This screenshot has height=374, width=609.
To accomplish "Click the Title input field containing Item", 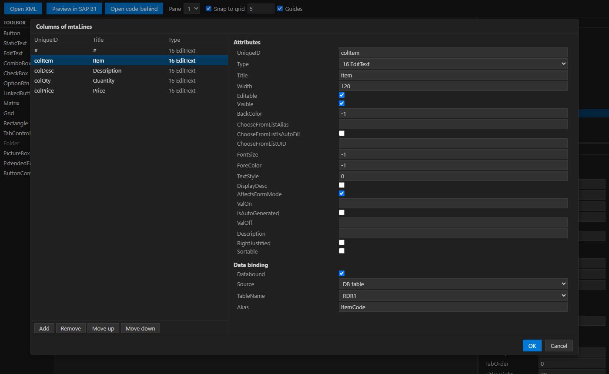I will (x=453, y=75).
